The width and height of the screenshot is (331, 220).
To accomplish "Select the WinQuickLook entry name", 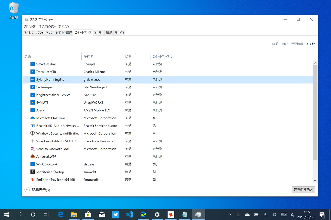I will tap(47, 164).
